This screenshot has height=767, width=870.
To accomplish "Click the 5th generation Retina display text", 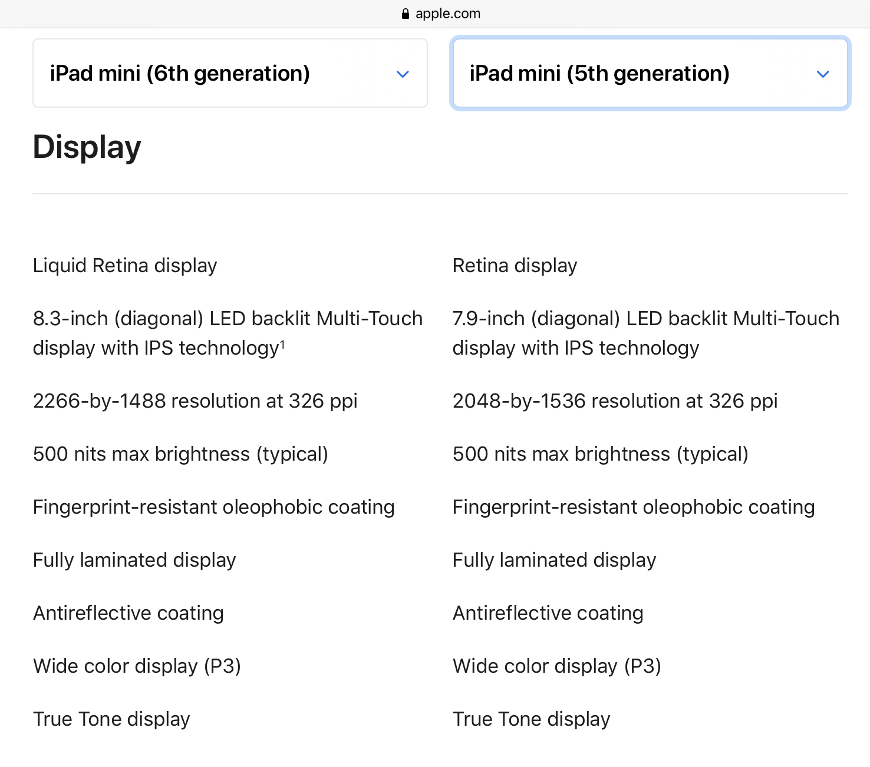I will [x=515, y=266].
